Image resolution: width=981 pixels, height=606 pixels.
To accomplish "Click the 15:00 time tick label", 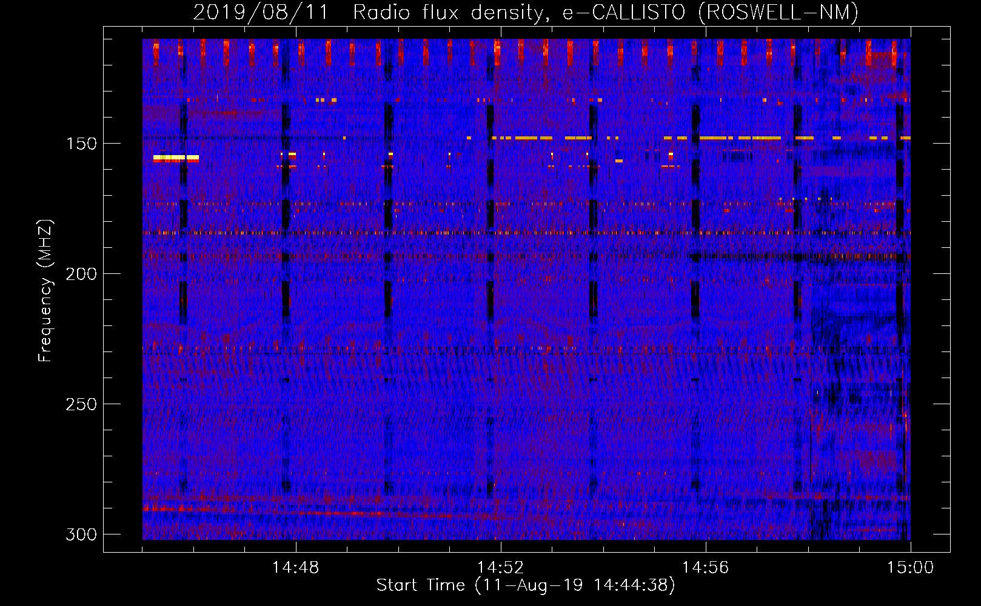I will pos(910,567).
